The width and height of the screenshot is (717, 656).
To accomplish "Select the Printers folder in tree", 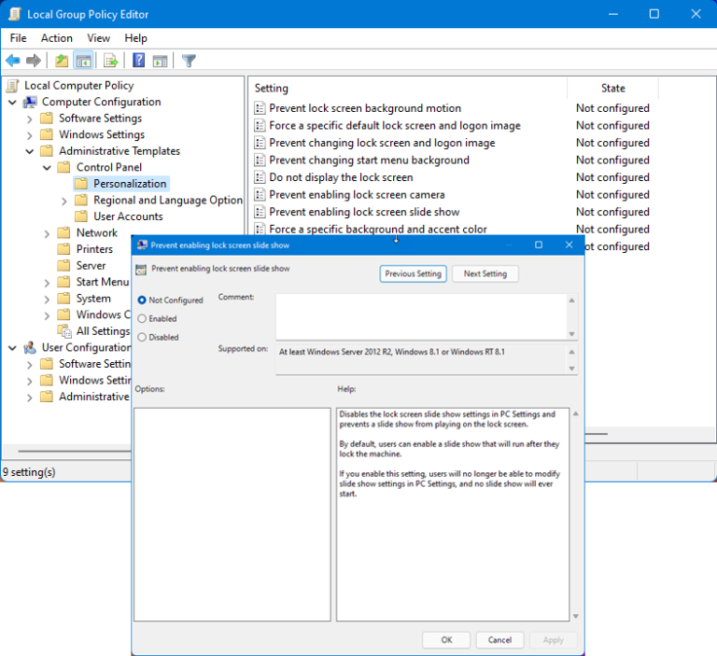I will click(94, 249).
